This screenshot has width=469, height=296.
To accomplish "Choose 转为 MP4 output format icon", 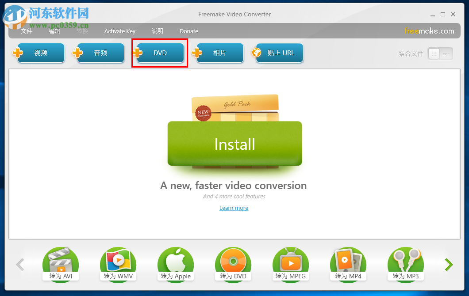I will 348,265.
